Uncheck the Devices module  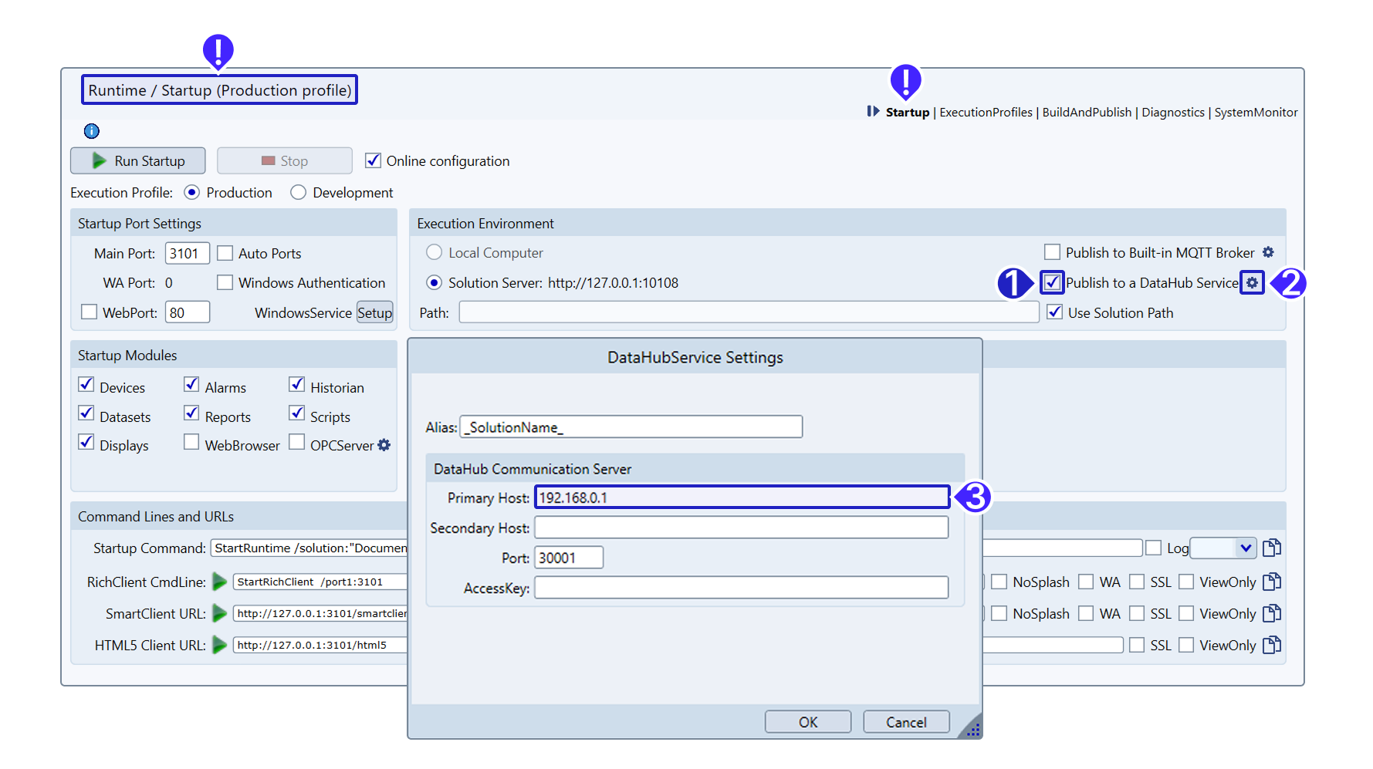point(86,384)
